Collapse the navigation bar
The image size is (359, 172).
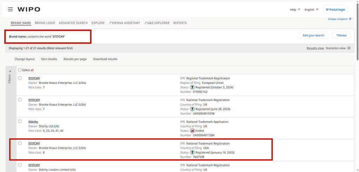coord(339,19)
